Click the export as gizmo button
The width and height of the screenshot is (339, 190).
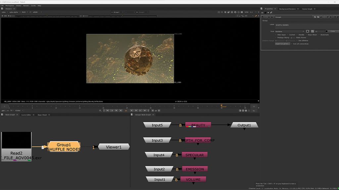[282, 44]
